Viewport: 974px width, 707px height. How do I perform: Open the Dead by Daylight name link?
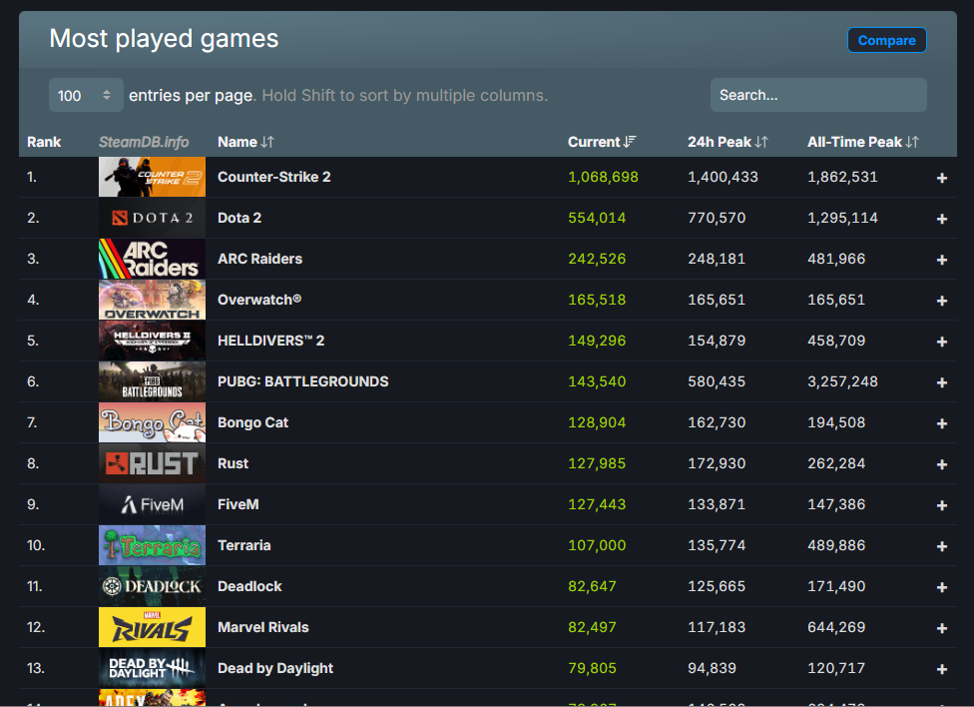275,668
